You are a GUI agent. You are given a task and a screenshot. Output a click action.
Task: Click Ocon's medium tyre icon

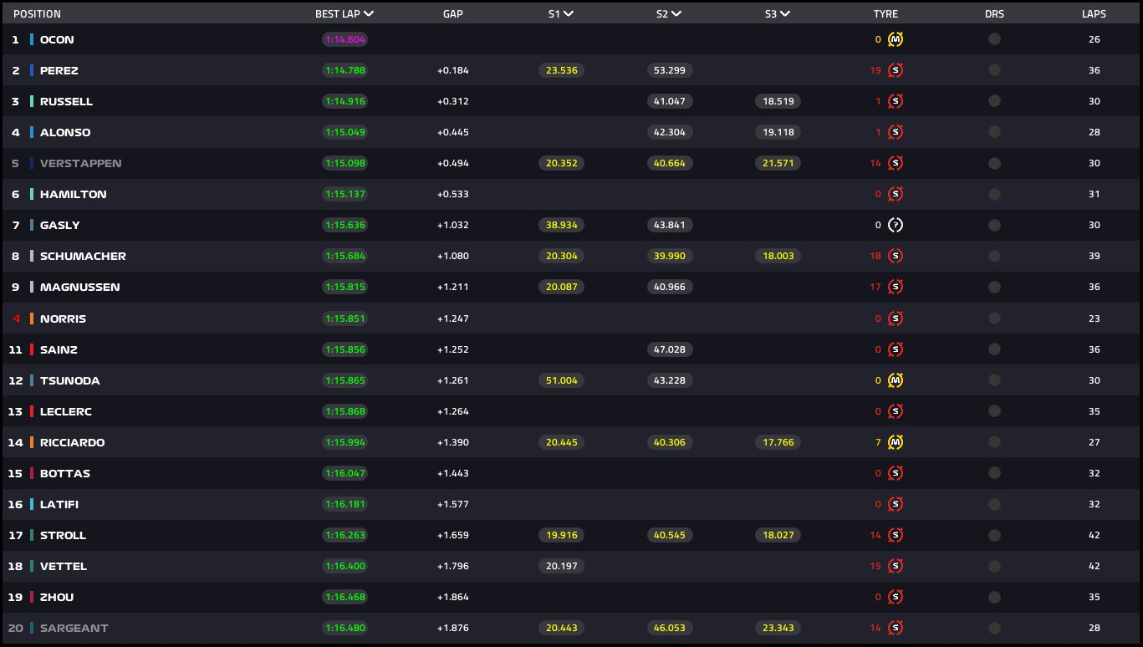[x=896, y=39]
